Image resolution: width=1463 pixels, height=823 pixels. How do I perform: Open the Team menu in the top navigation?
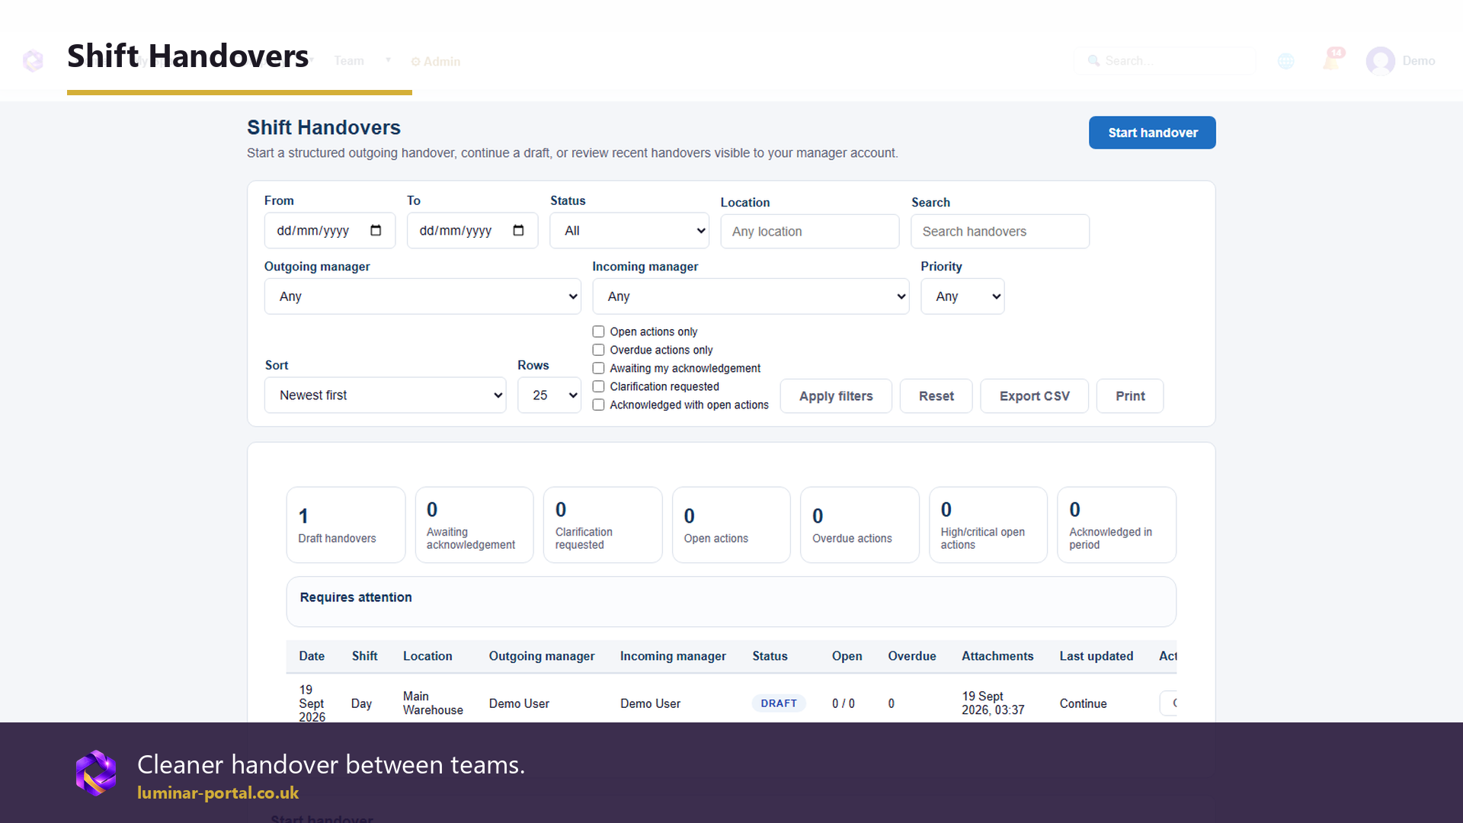[349, 61]
